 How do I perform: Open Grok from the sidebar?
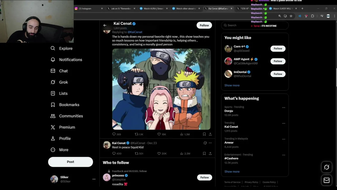[x=59, y=82]
